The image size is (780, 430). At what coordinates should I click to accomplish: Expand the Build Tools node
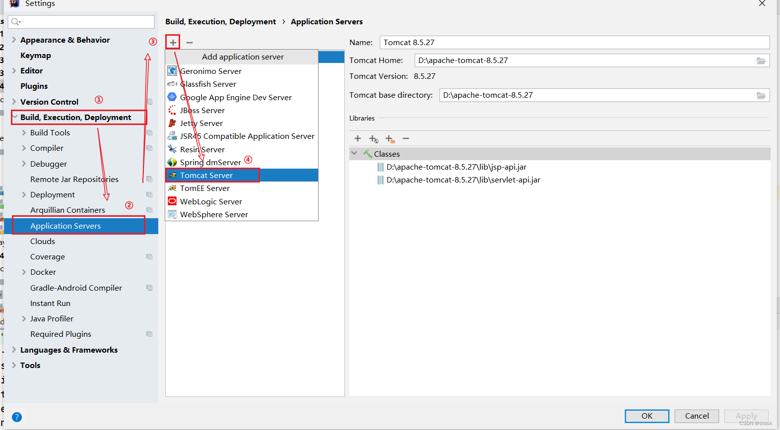click(24, 132)
